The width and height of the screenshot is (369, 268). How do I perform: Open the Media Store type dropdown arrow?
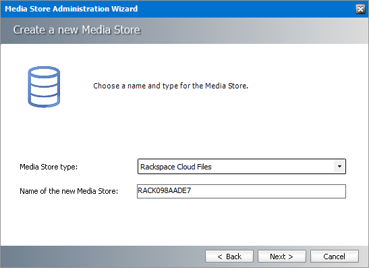click(339, 167)
